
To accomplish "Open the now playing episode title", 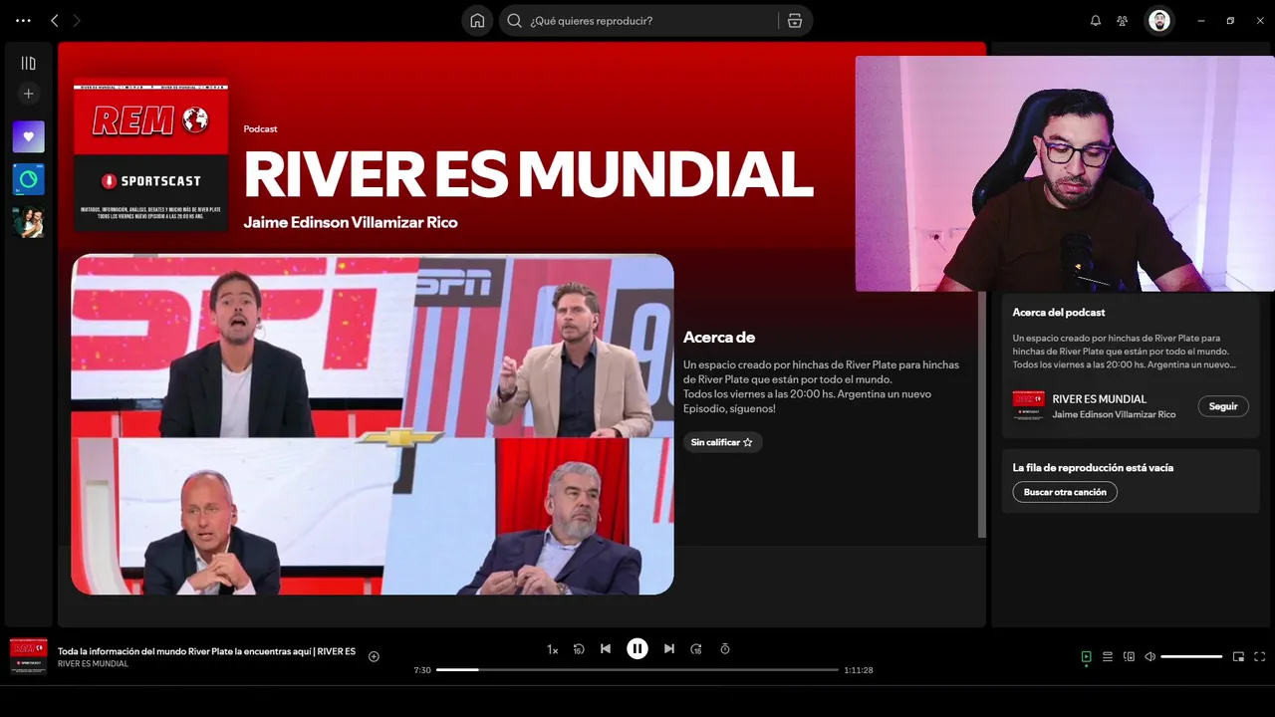I will tap(206, 651).
